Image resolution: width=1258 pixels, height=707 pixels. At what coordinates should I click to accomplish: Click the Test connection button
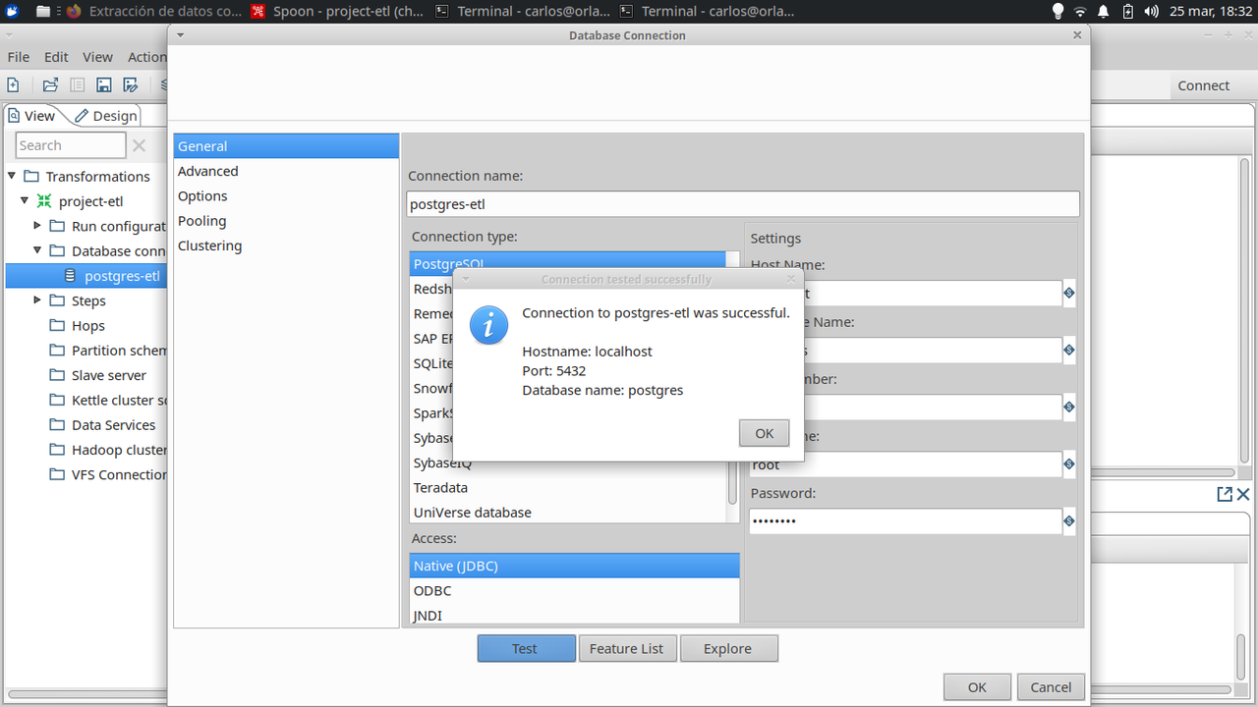coord(526,648)
